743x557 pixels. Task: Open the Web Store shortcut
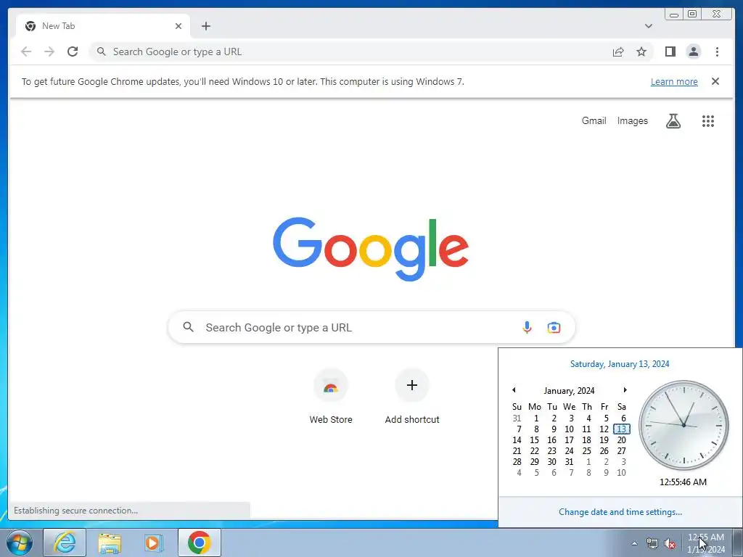pyautogui.click(x=331, y=397)
